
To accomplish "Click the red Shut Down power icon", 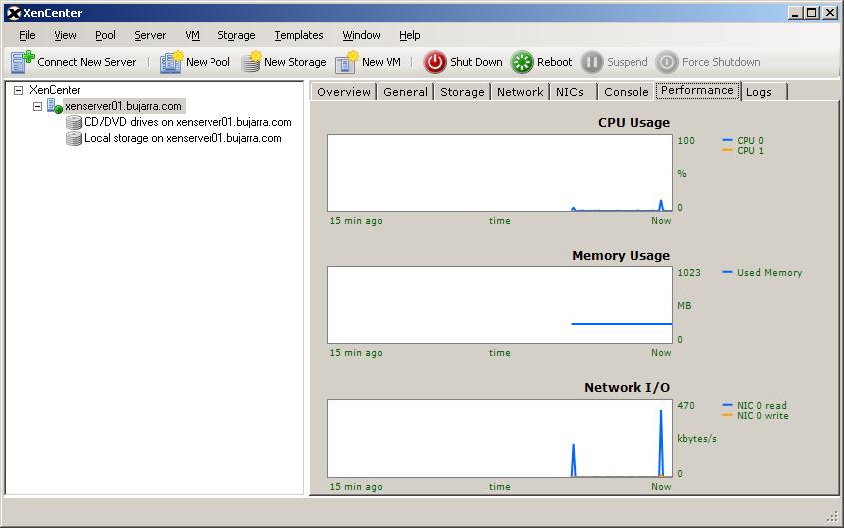I will pyautogui.click(x=435, y=62).
